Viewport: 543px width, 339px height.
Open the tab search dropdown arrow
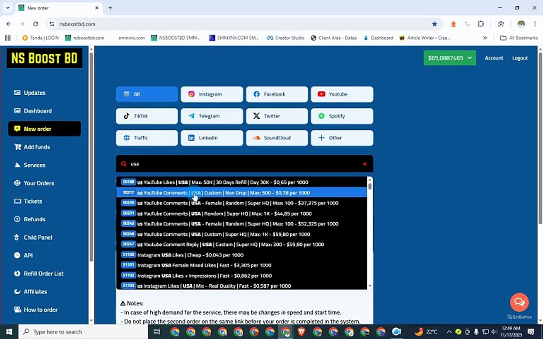click(x=8, y=8)
